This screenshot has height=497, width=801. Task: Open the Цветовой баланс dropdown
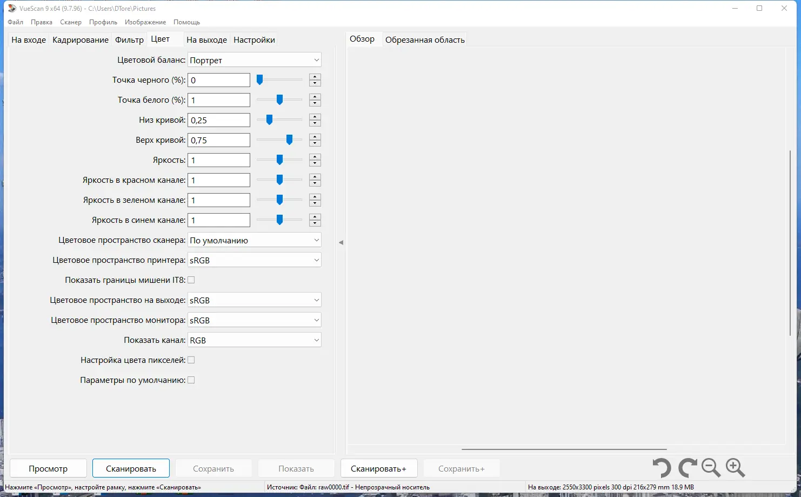tap(255, 60)
